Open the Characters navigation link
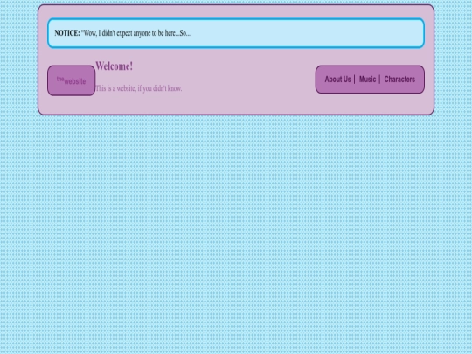Viewport: 472px width, 354px height. (x=399, y=80)
